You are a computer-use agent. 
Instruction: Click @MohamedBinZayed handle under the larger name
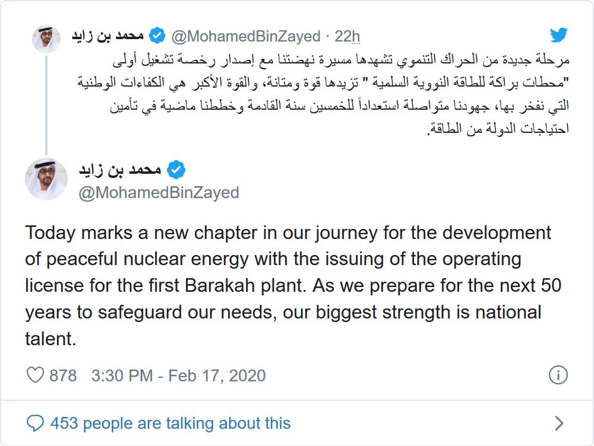159,193
